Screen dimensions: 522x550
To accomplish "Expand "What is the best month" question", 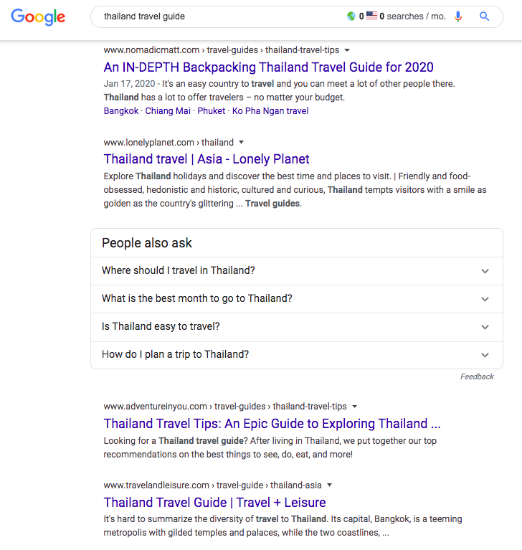I will pos(485,299).
